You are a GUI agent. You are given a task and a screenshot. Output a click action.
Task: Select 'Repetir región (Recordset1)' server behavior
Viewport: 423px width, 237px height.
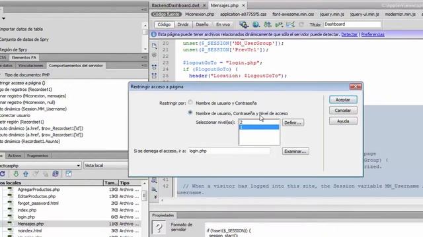click(22, 122)
